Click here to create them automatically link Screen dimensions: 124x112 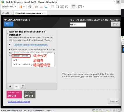click(x=31, y=45)
